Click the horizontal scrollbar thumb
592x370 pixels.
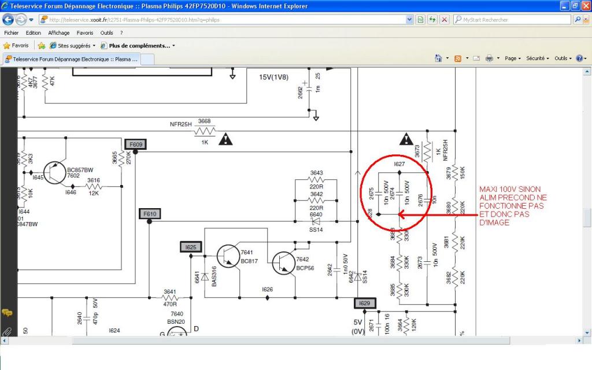(291, 341)
